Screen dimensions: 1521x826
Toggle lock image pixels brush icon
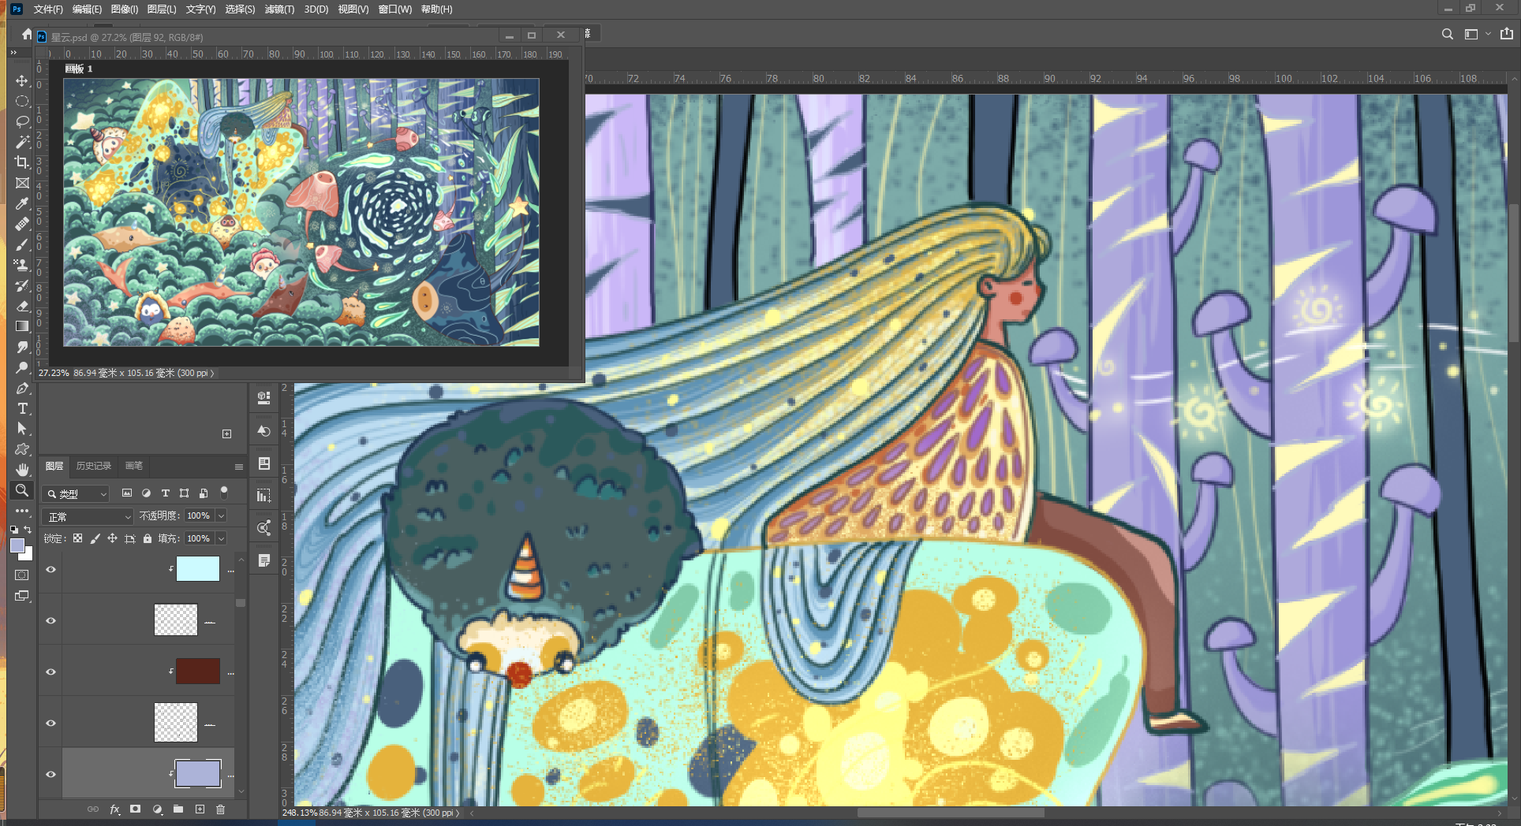coord(95,538)
